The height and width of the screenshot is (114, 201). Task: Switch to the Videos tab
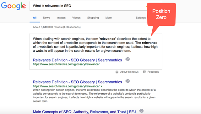click(76, 18)
